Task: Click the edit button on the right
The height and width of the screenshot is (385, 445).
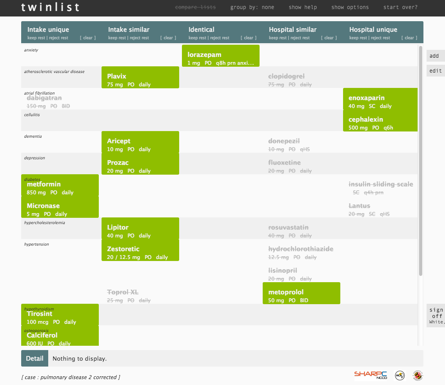Action: point(435,71)
